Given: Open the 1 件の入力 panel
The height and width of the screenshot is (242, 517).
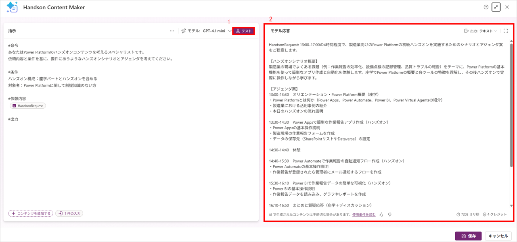Looking at the screenshot, I should click(x=69, y=213).
